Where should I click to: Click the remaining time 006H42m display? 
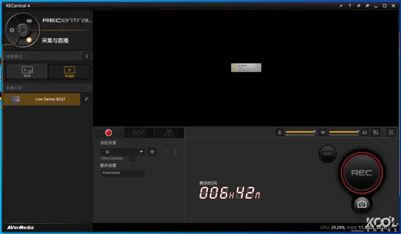pyautogui.click(x=230, y=193)
